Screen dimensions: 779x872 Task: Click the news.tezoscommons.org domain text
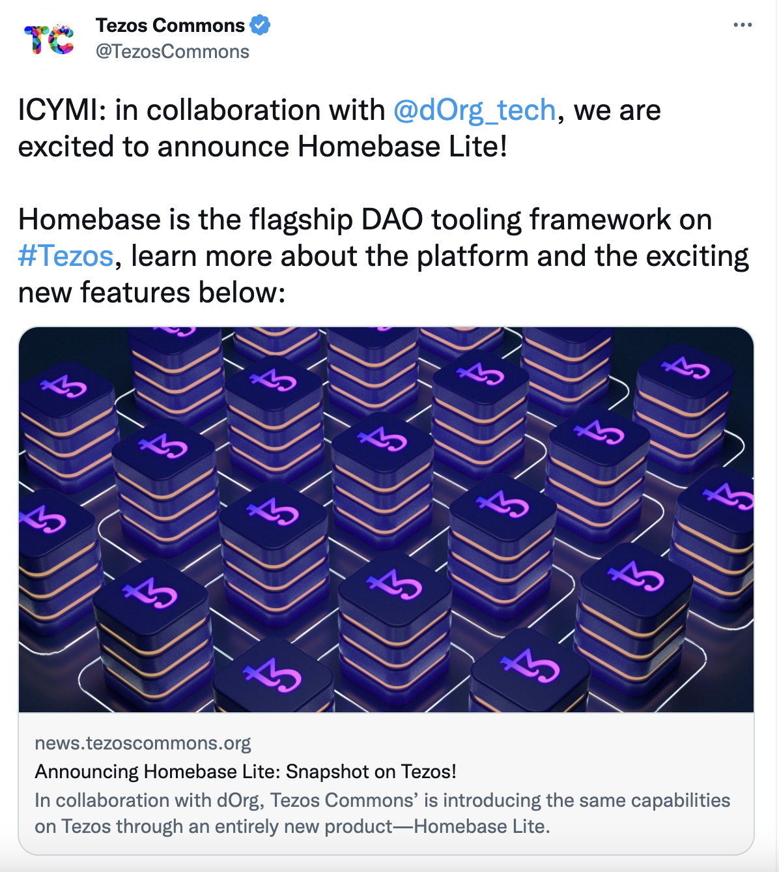(x=143, y=743)
